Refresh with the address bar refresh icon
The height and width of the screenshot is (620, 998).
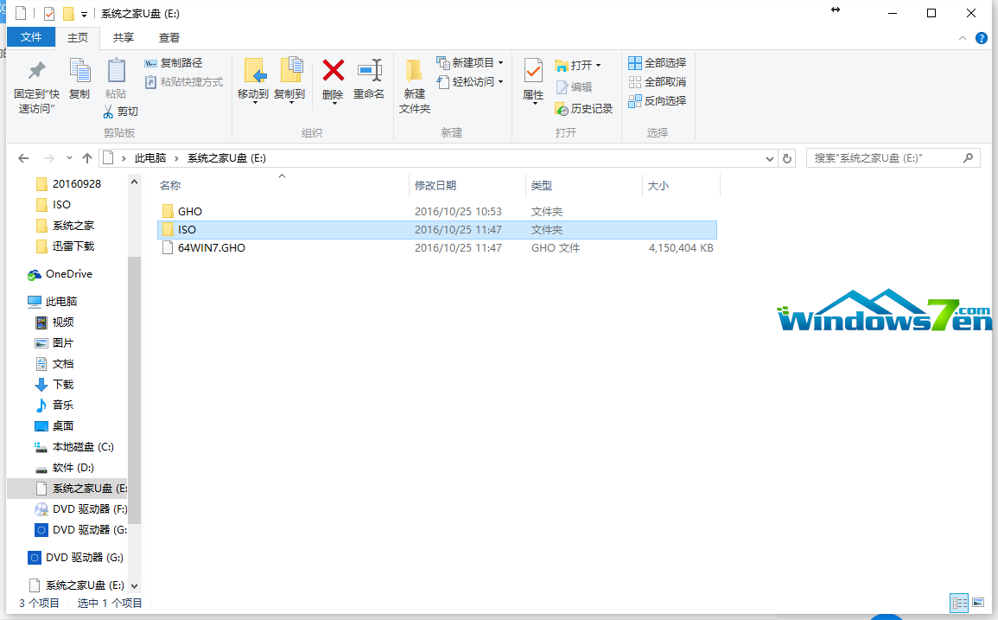[x=786, y=158]
